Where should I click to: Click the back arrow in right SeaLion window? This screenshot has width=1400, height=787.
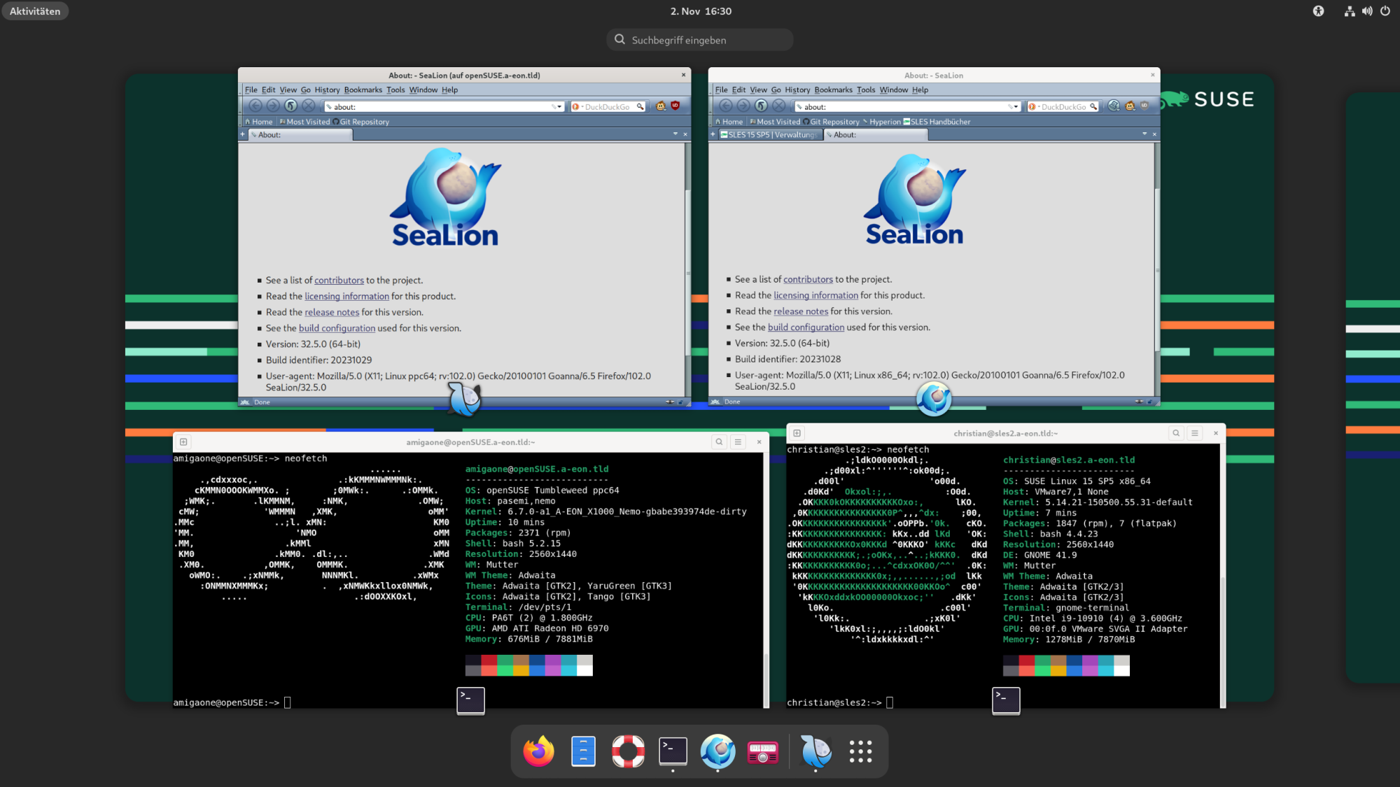726,106
